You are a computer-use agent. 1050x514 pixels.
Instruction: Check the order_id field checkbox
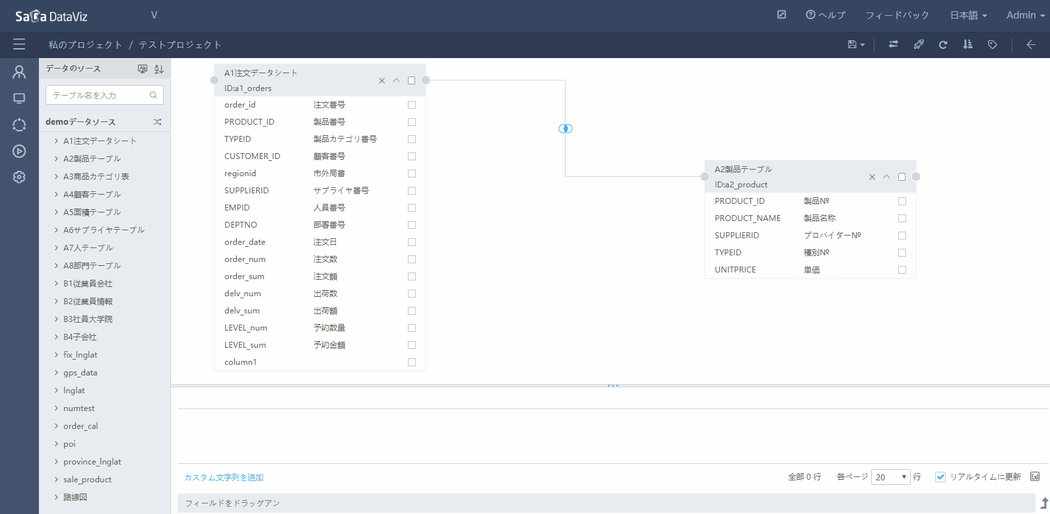412,105
